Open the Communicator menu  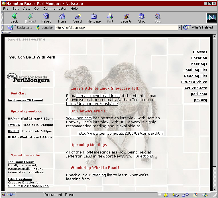55,9
